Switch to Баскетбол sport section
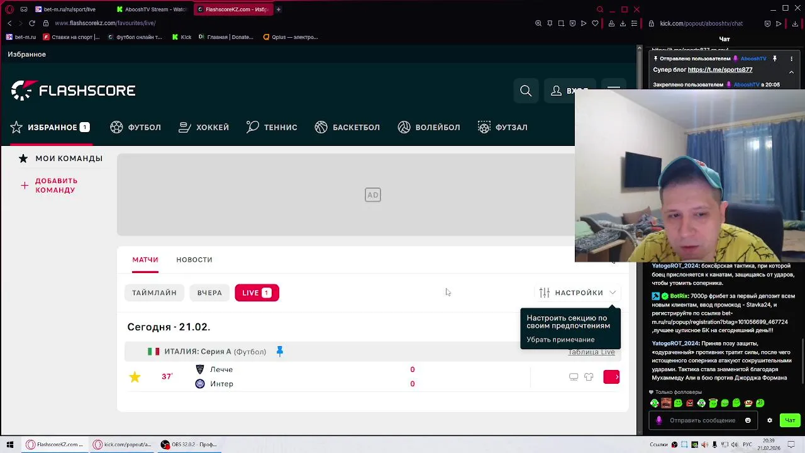The width and height of the screenshot is (805, 453). coord(347,127)
